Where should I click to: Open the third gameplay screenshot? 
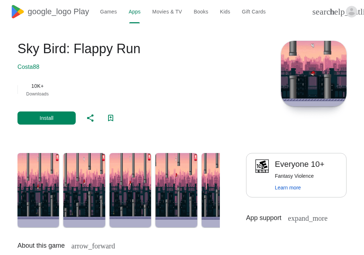130,190
